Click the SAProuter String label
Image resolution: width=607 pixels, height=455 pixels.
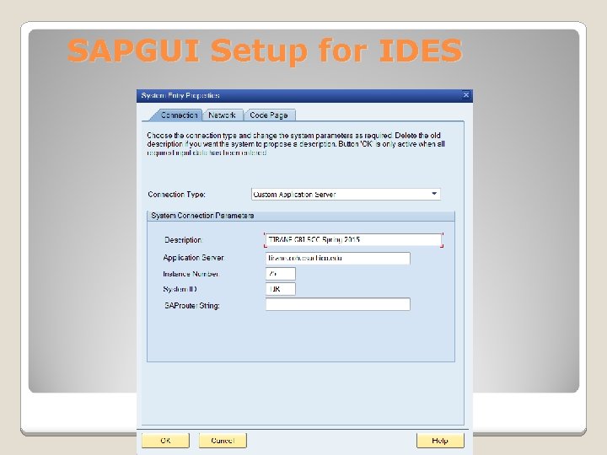click(192, 306)
